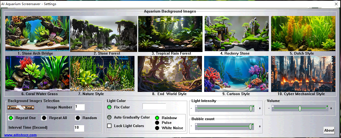
Task: Increase light intensity with plus sign
Action: click(x=260, y=108)
